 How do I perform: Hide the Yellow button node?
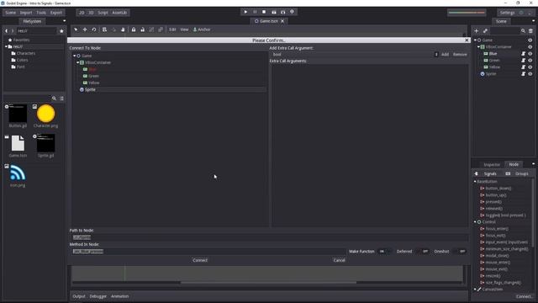click(530, 67)
